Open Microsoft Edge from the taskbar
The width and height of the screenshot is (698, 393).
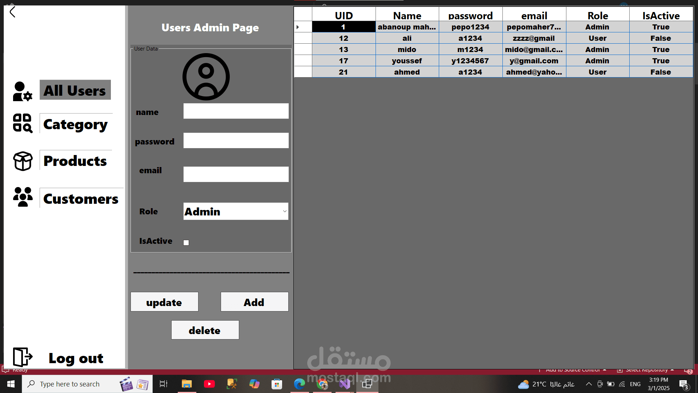pyautogui.click(x=300, y=384)
